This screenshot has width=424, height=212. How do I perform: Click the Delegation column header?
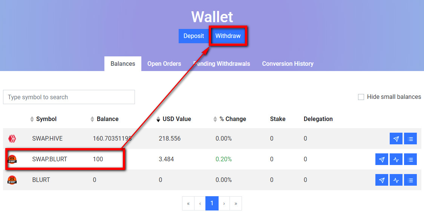[x=318, y=119]
